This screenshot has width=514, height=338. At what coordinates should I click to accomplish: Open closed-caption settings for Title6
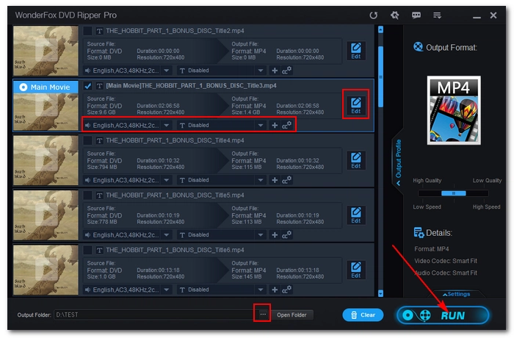pyautogui.click(x=286, y=290)
